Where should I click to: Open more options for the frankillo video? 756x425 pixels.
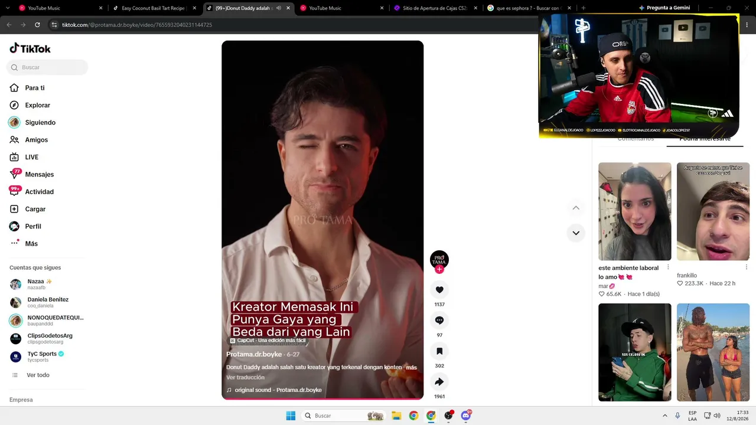click(x=747, y=267)
